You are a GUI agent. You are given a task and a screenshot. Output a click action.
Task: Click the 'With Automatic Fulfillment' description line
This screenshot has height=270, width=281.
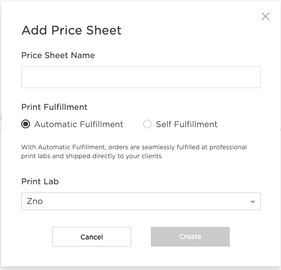(x=134, y=147)
